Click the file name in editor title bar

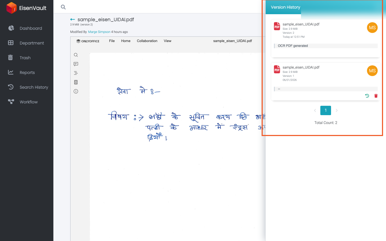232,41
